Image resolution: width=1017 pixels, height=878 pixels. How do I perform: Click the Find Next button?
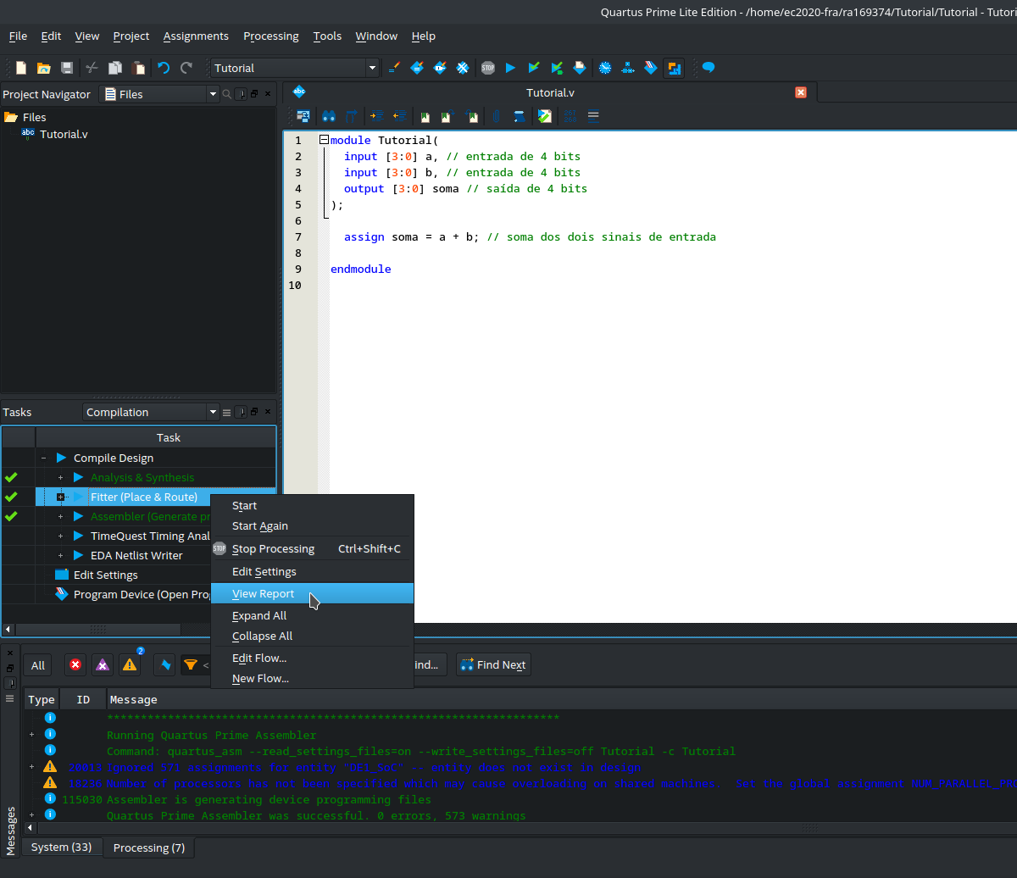493,665
